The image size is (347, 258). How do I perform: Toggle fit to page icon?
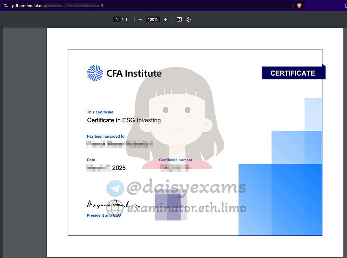pyautogui.click(x=179, y=19)
